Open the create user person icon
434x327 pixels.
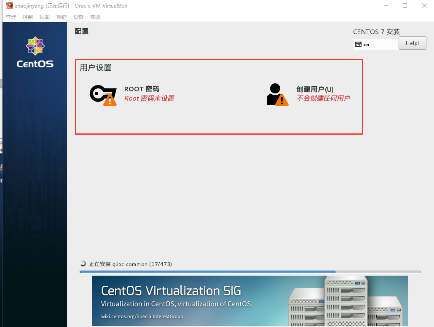pos(277,95)
